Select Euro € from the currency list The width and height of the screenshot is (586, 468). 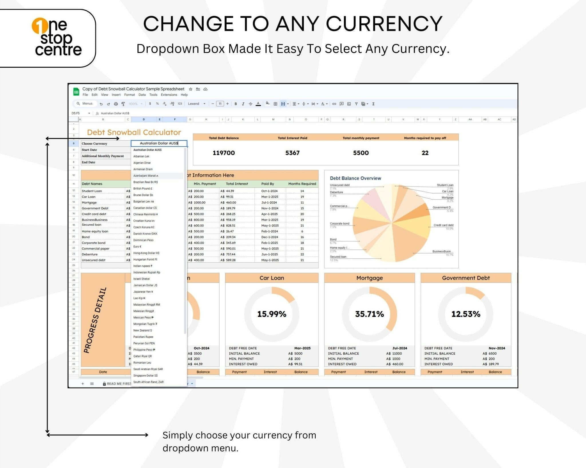[x=138, y=247]
